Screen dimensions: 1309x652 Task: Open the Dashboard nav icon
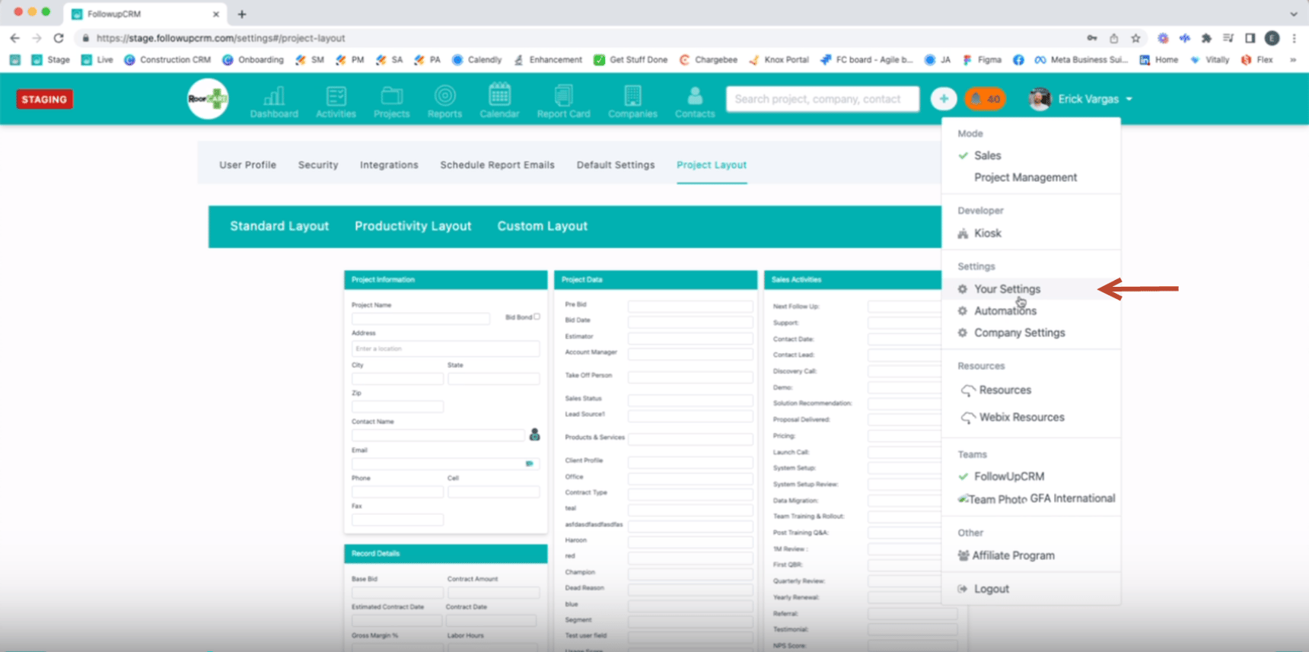click(274, 102)
